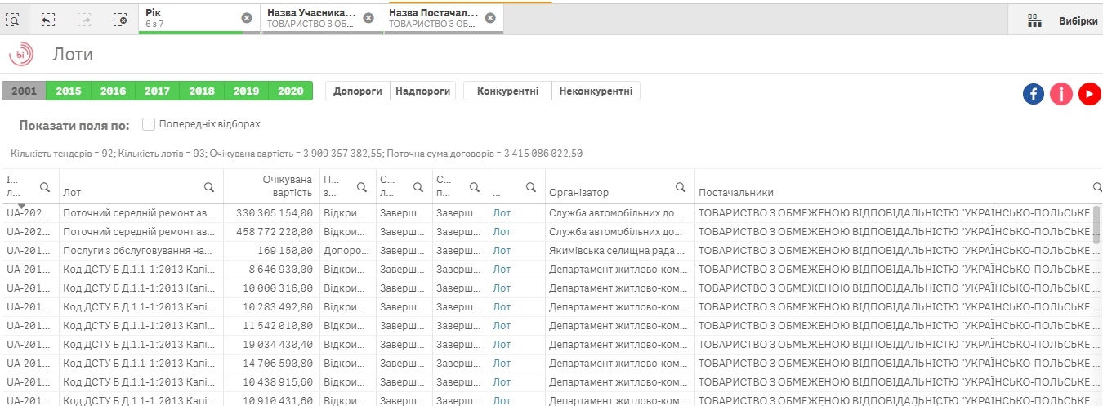1103x406 pixels.
Task: Select the Надпороги filter option
Action: [x=422, y=91]
